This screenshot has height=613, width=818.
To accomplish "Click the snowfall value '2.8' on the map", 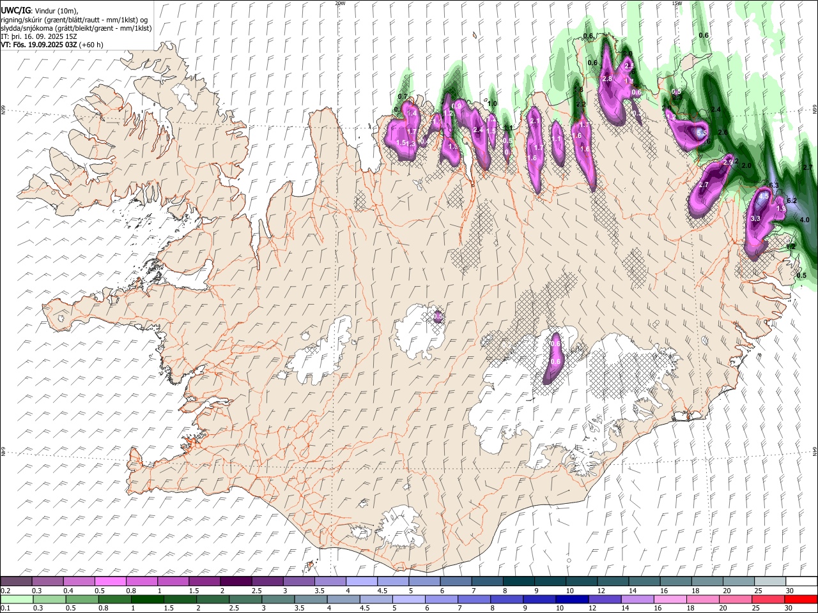I will 607,79.
